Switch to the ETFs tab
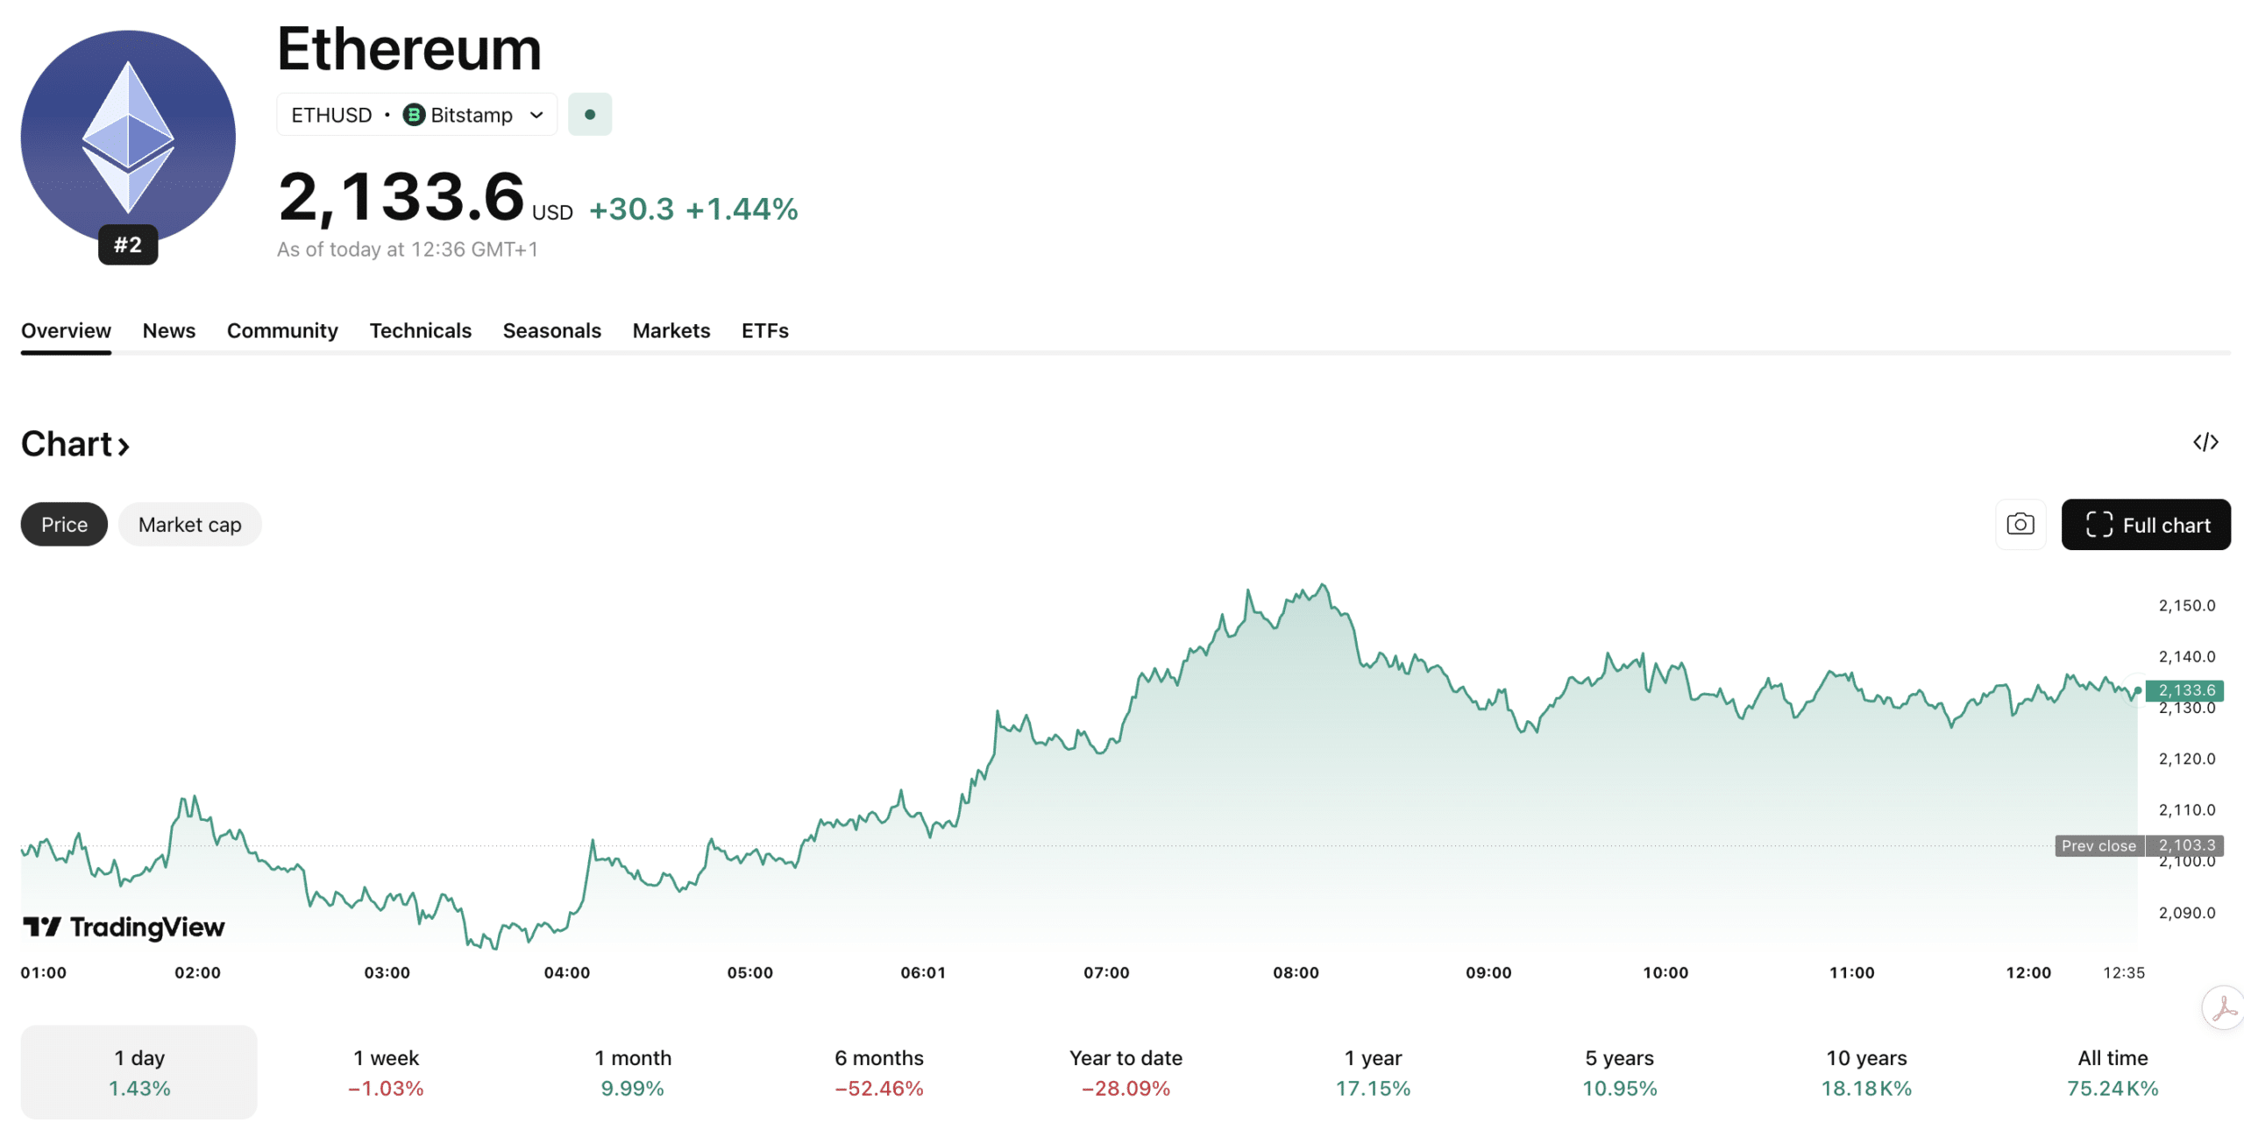Image resolution: width=2244 pixels, height=1137 pixels. click(765, 330)
